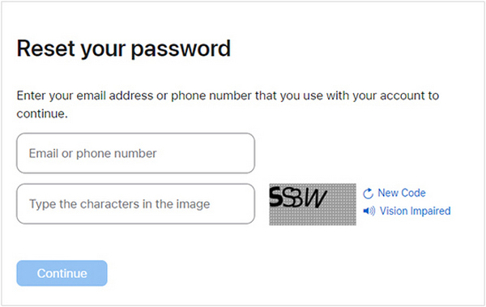Screen dimensions: 486x307
Task: Click the circular refresh arrow icon
Action: click(x=368, y=194)
